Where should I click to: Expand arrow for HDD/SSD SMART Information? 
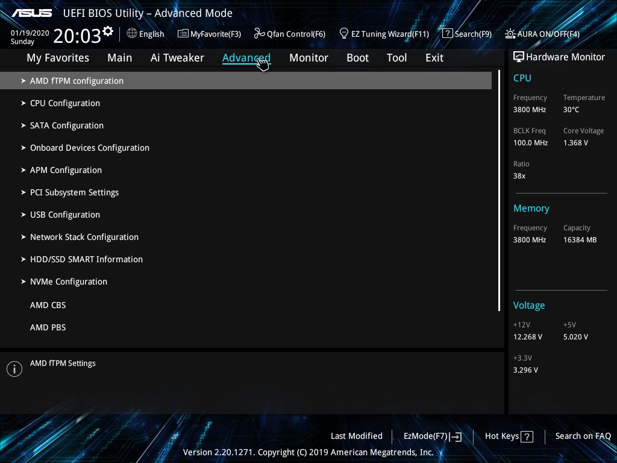[23, 259]
